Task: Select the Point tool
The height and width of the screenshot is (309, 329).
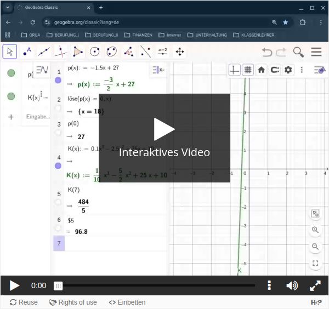Action: 27,52
